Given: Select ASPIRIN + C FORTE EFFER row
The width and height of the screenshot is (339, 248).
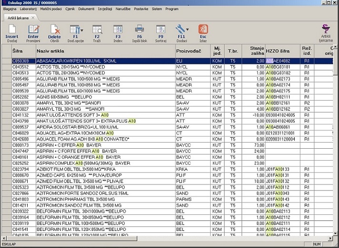Looking at the screenshot, I should point(167,151).
